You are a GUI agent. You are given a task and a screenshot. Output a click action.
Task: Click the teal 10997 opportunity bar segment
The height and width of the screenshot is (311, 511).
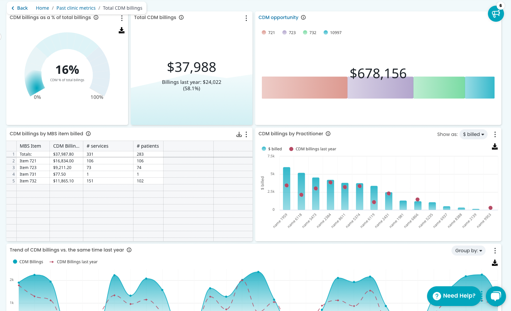pos(480,88)
